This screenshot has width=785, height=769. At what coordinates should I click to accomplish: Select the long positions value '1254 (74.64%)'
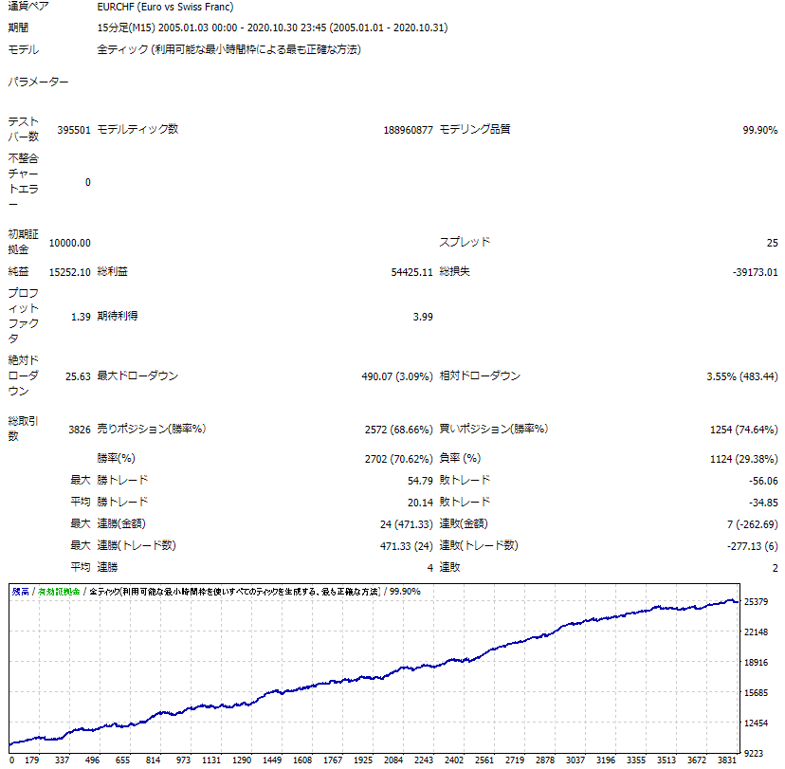pos(744,430)
